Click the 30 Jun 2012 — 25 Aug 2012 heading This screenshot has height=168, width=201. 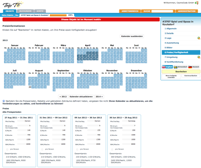click(123, 118)
